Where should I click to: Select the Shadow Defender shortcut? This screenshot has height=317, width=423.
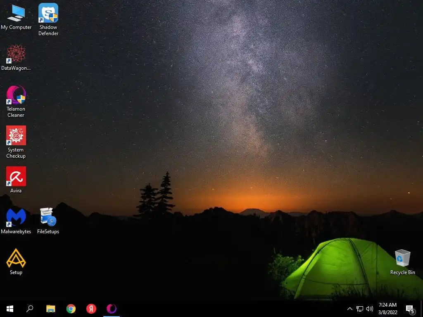(x=48, y=19)
